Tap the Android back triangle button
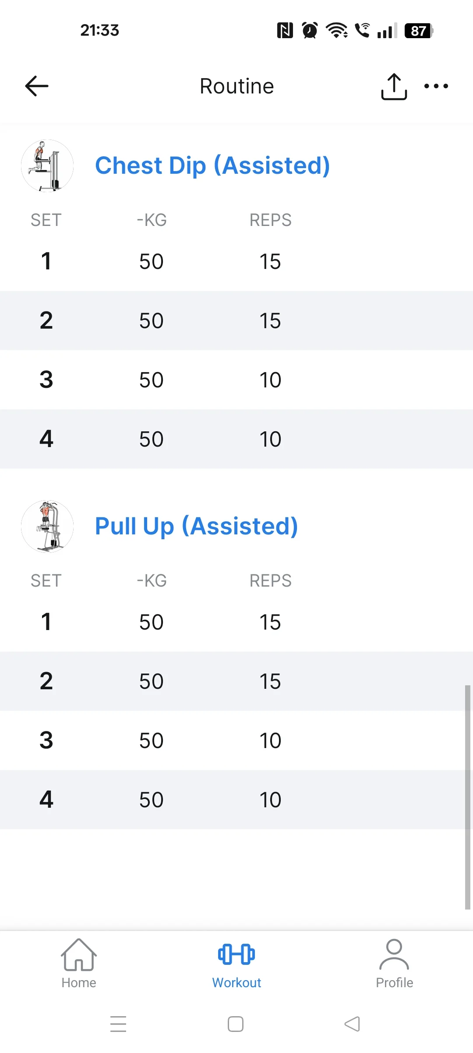Viewport: 473px width, 1053px height. point(352,1024)
